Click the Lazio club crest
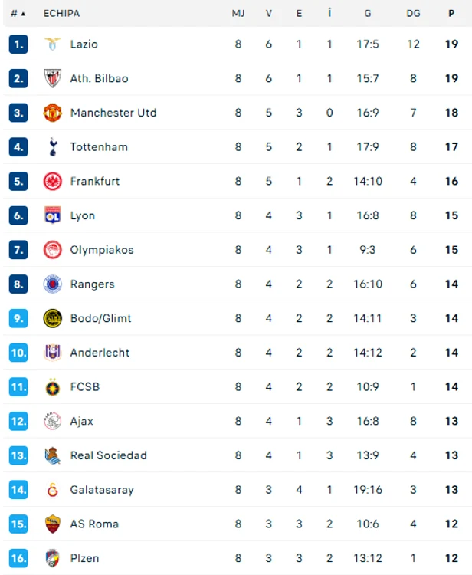The width and height of the screenshot is (472, 575). [x=52, y=44]
